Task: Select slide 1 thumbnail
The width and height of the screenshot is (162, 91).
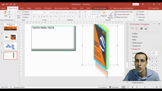Action: click(10, 27)
